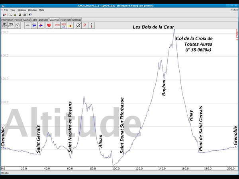This screenshot has width=239, height=179.
Task: Toggle the clock time-of-day axis button
Action: pos(18,25)
